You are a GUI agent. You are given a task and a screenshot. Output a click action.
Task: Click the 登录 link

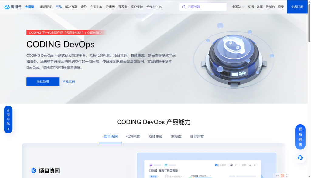click(281, 7)
